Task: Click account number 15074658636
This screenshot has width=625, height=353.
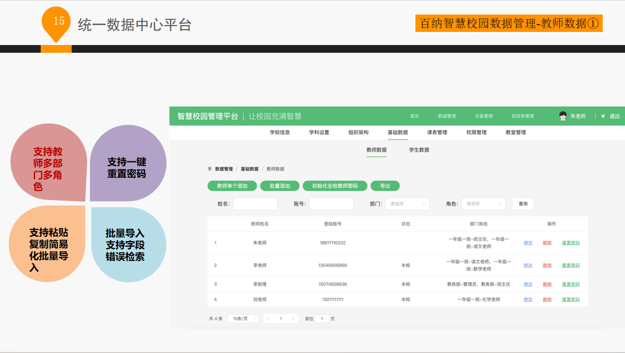Action: pos(333,284)
